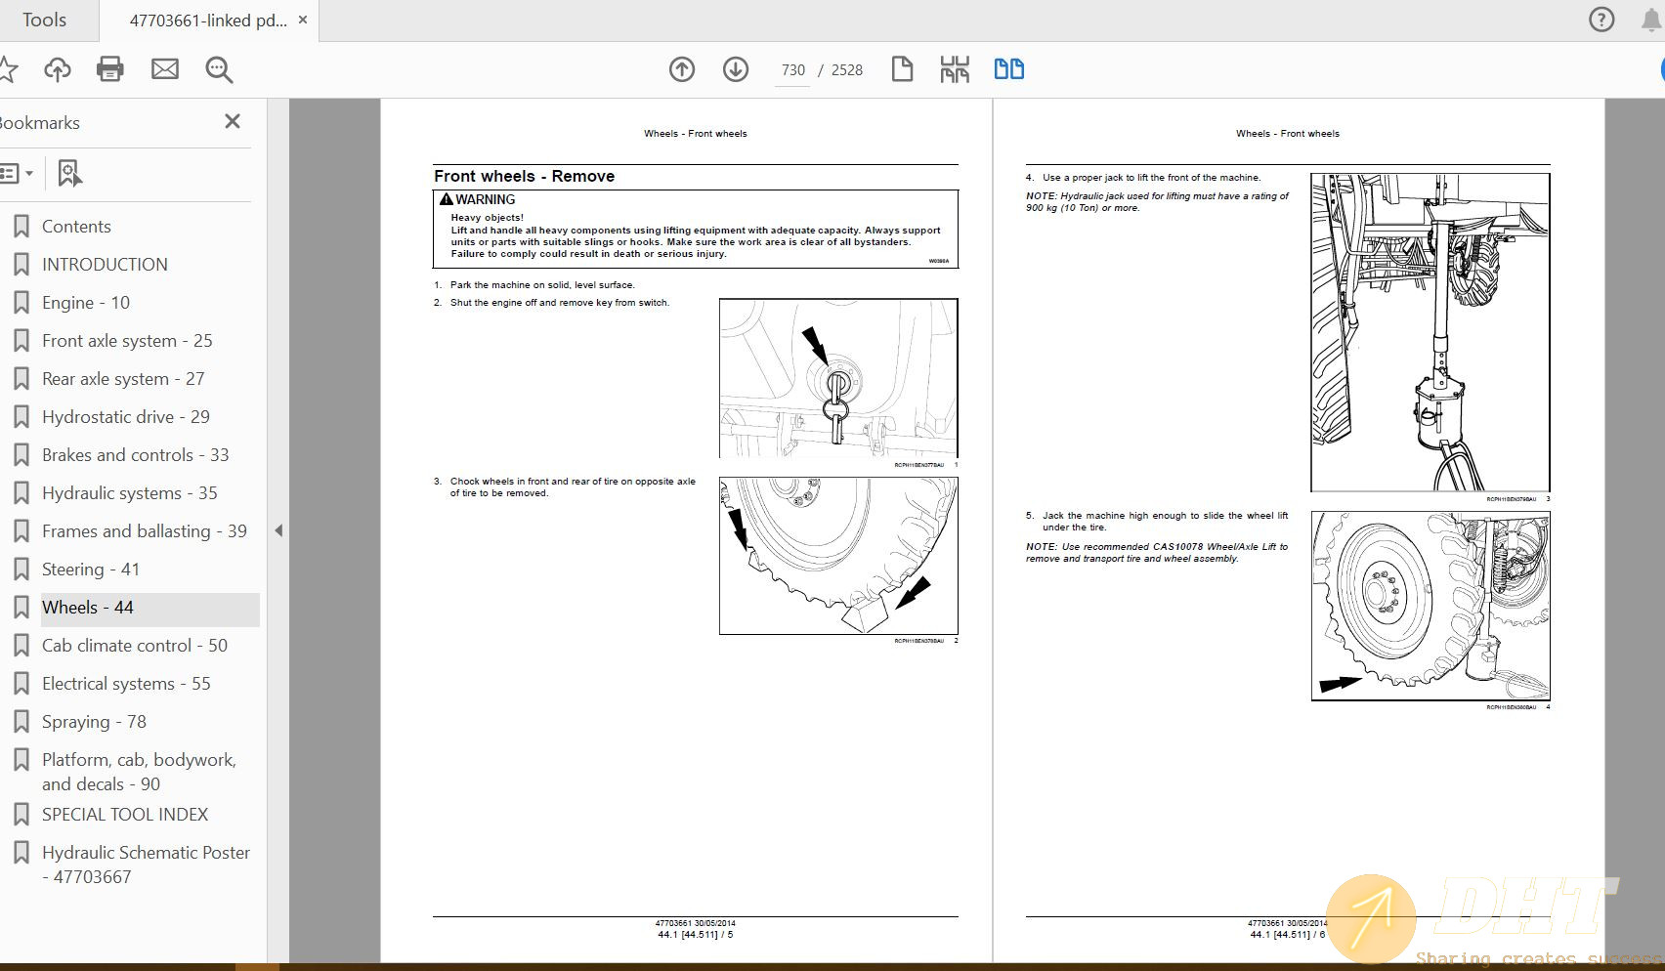Click the bookmark icon beside Brakes and controls
Screen dimensions: 1665x971
point(21,455)
